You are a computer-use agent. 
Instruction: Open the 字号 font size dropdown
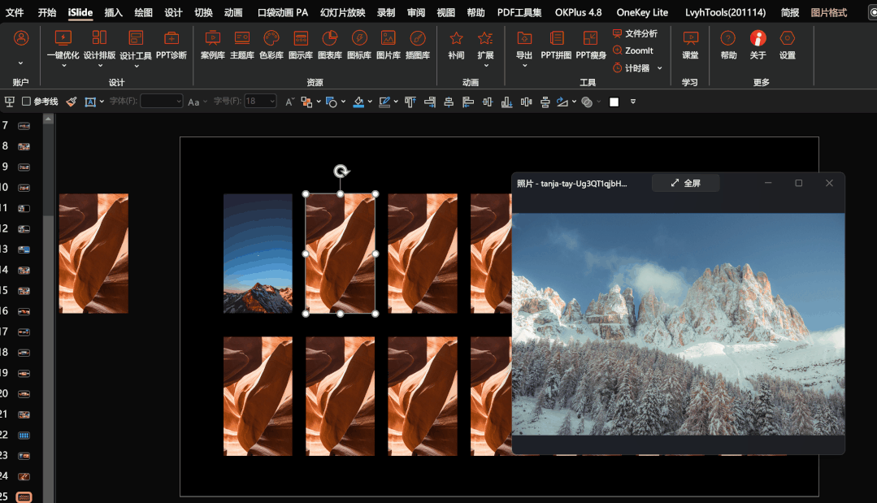click(x=271, y=102)
